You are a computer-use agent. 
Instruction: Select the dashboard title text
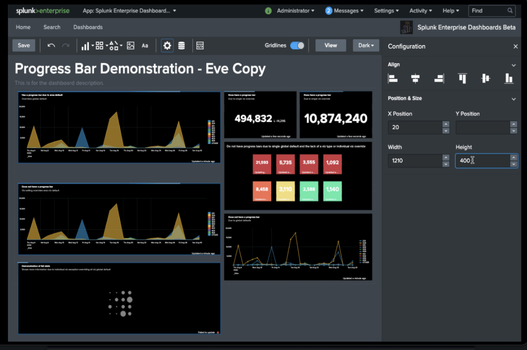tap(140, 69)
